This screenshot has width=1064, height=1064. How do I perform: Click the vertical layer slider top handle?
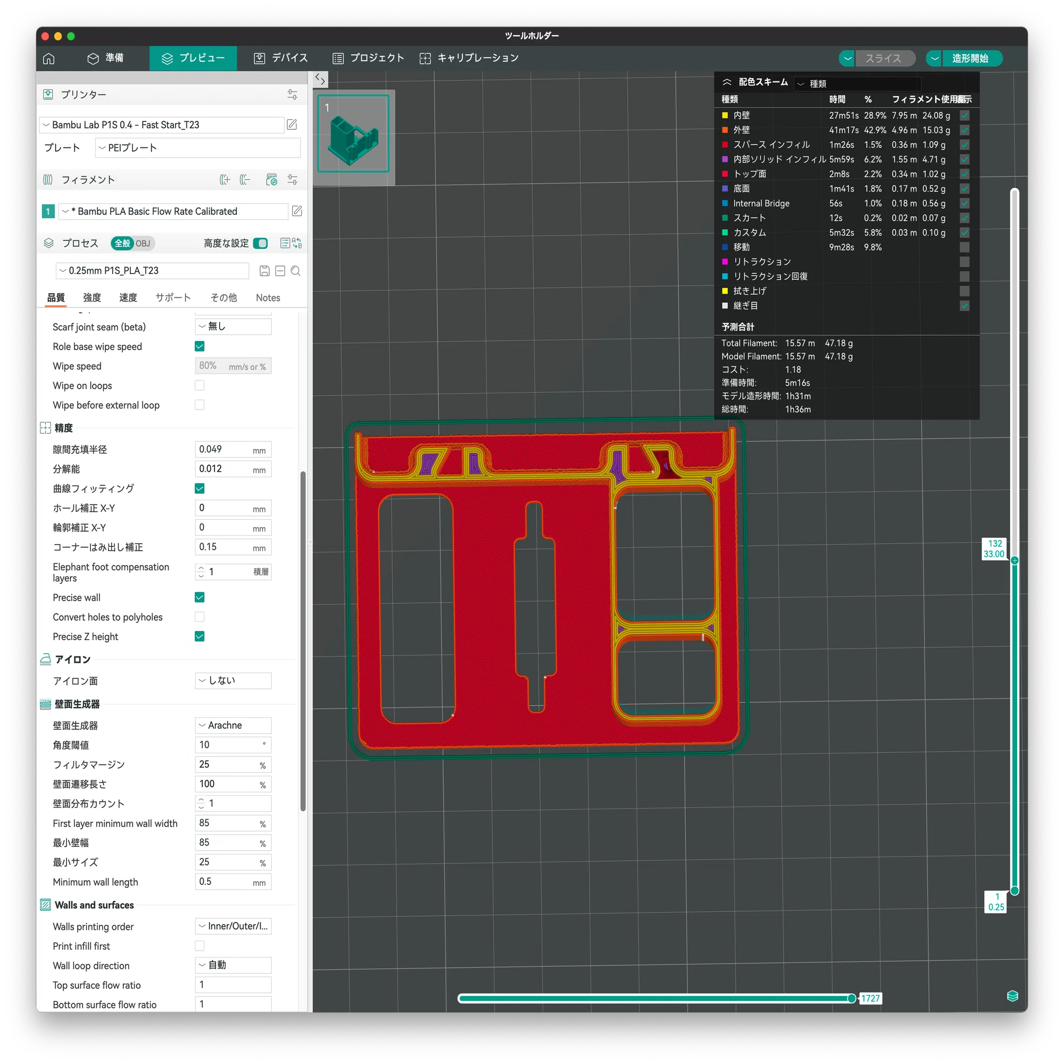click(1015, 561)
